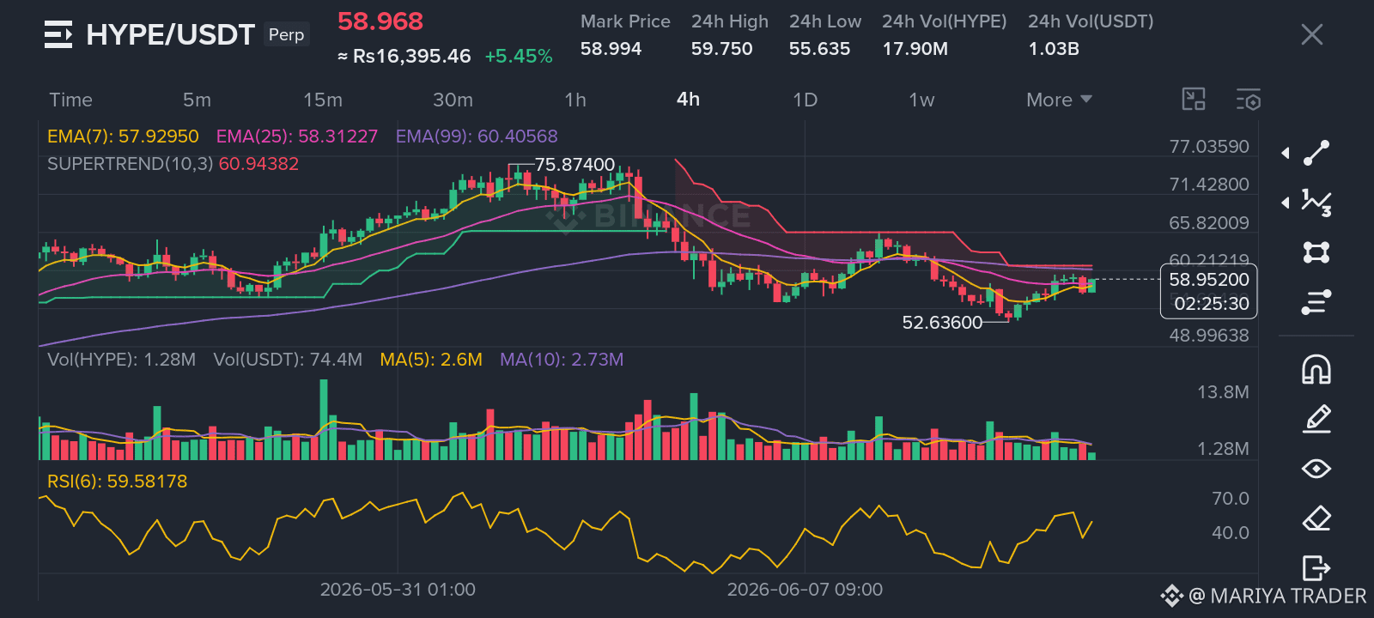Click the last price 58.968
1374x618 pixels.
point(380,21)
